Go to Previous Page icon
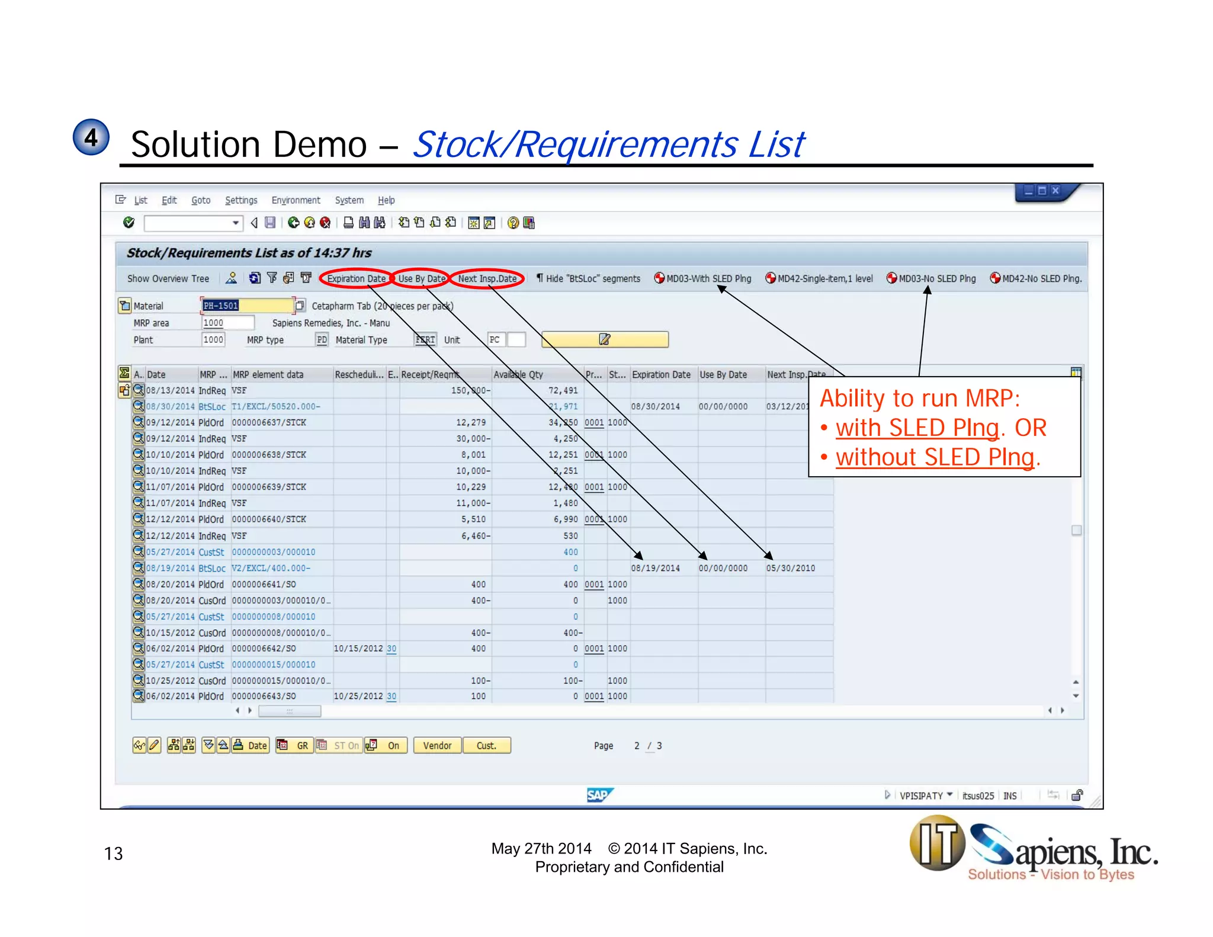The width and height of the screenshot is (1213, 937). pyautogui.click(x=419, y=223)
